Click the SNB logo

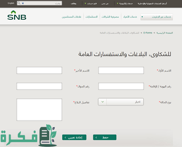click(x=17, y=15)
